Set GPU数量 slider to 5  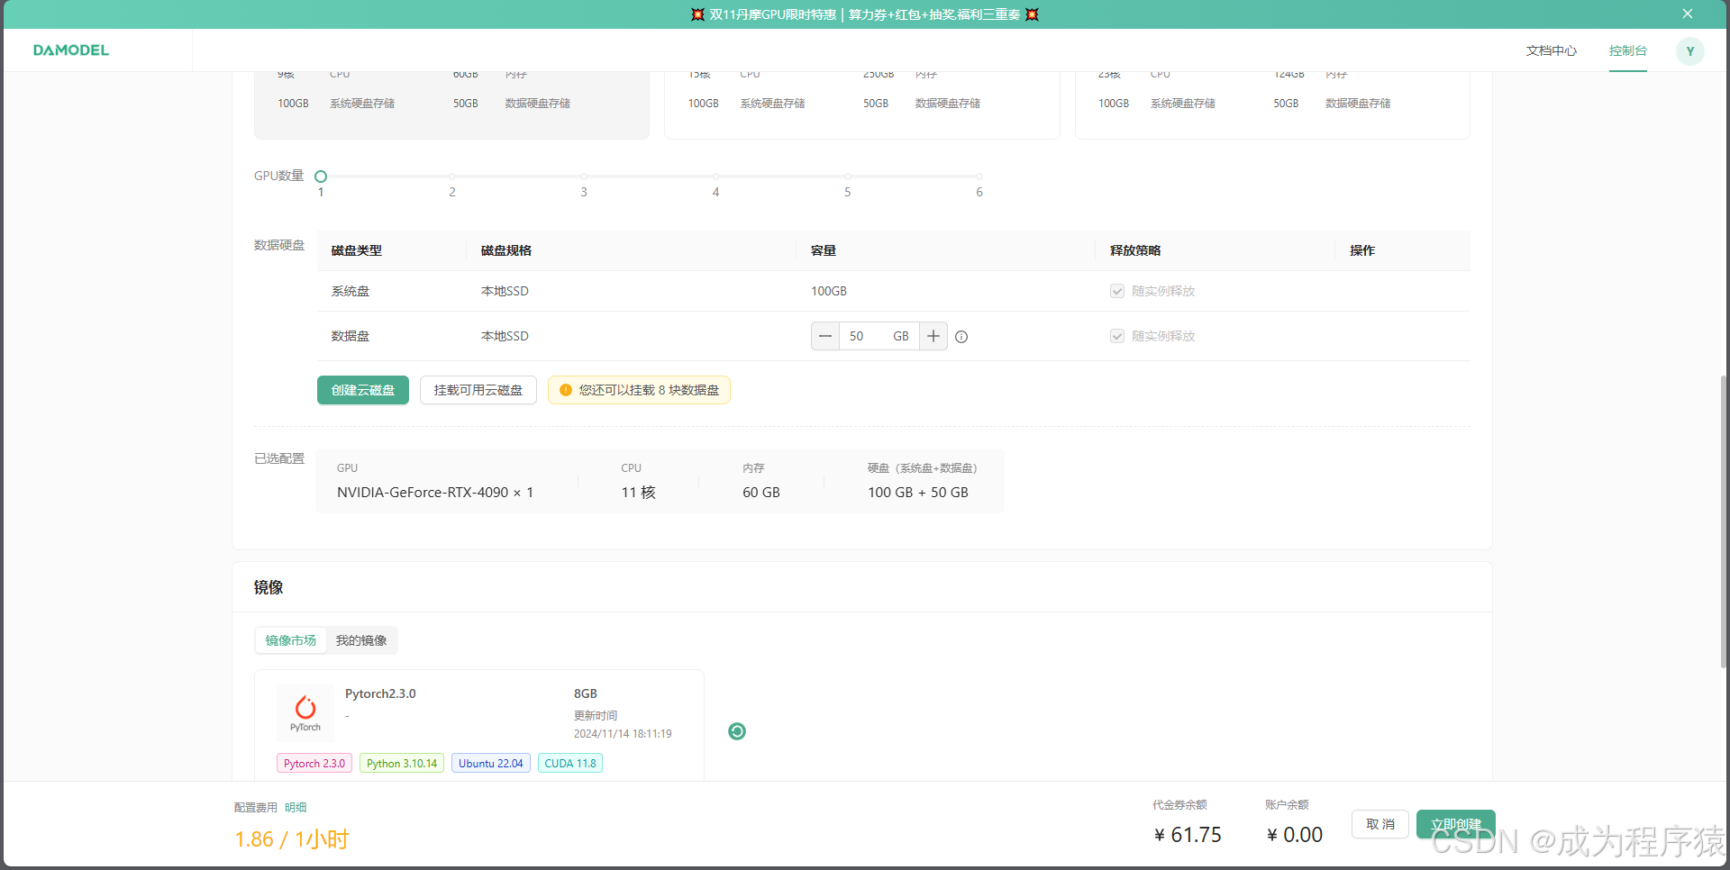point(848,177)
